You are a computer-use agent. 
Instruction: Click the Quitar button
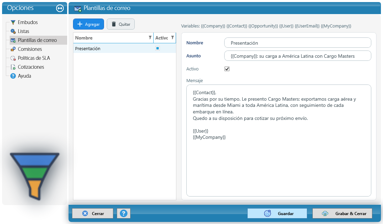[121, 24]
